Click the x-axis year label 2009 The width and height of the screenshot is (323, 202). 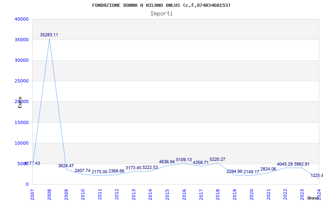(x=66, y=195)
